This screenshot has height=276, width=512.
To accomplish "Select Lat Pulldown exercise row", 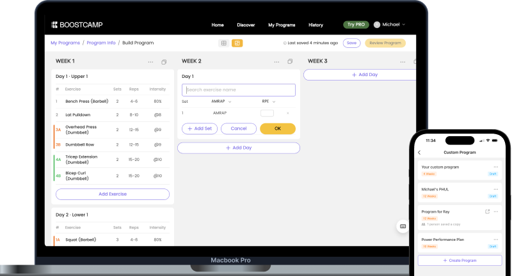I will 113,115.
